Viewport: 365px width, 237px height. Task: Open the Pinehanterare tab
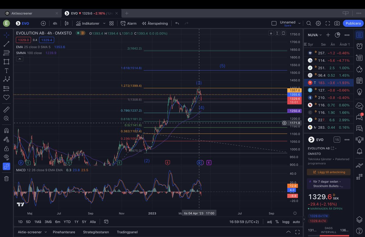[x=64, y=232]
